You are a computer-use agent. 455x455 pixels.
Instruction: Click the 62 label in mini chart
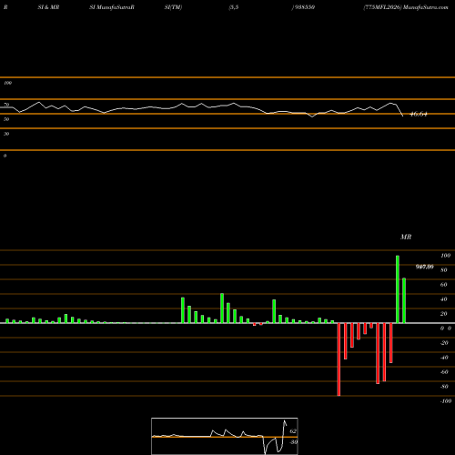click(293, 431)
